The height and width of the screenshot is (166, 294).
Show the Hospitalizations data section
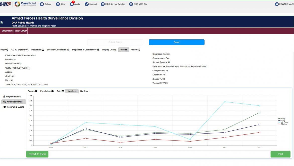click(13, 97)
